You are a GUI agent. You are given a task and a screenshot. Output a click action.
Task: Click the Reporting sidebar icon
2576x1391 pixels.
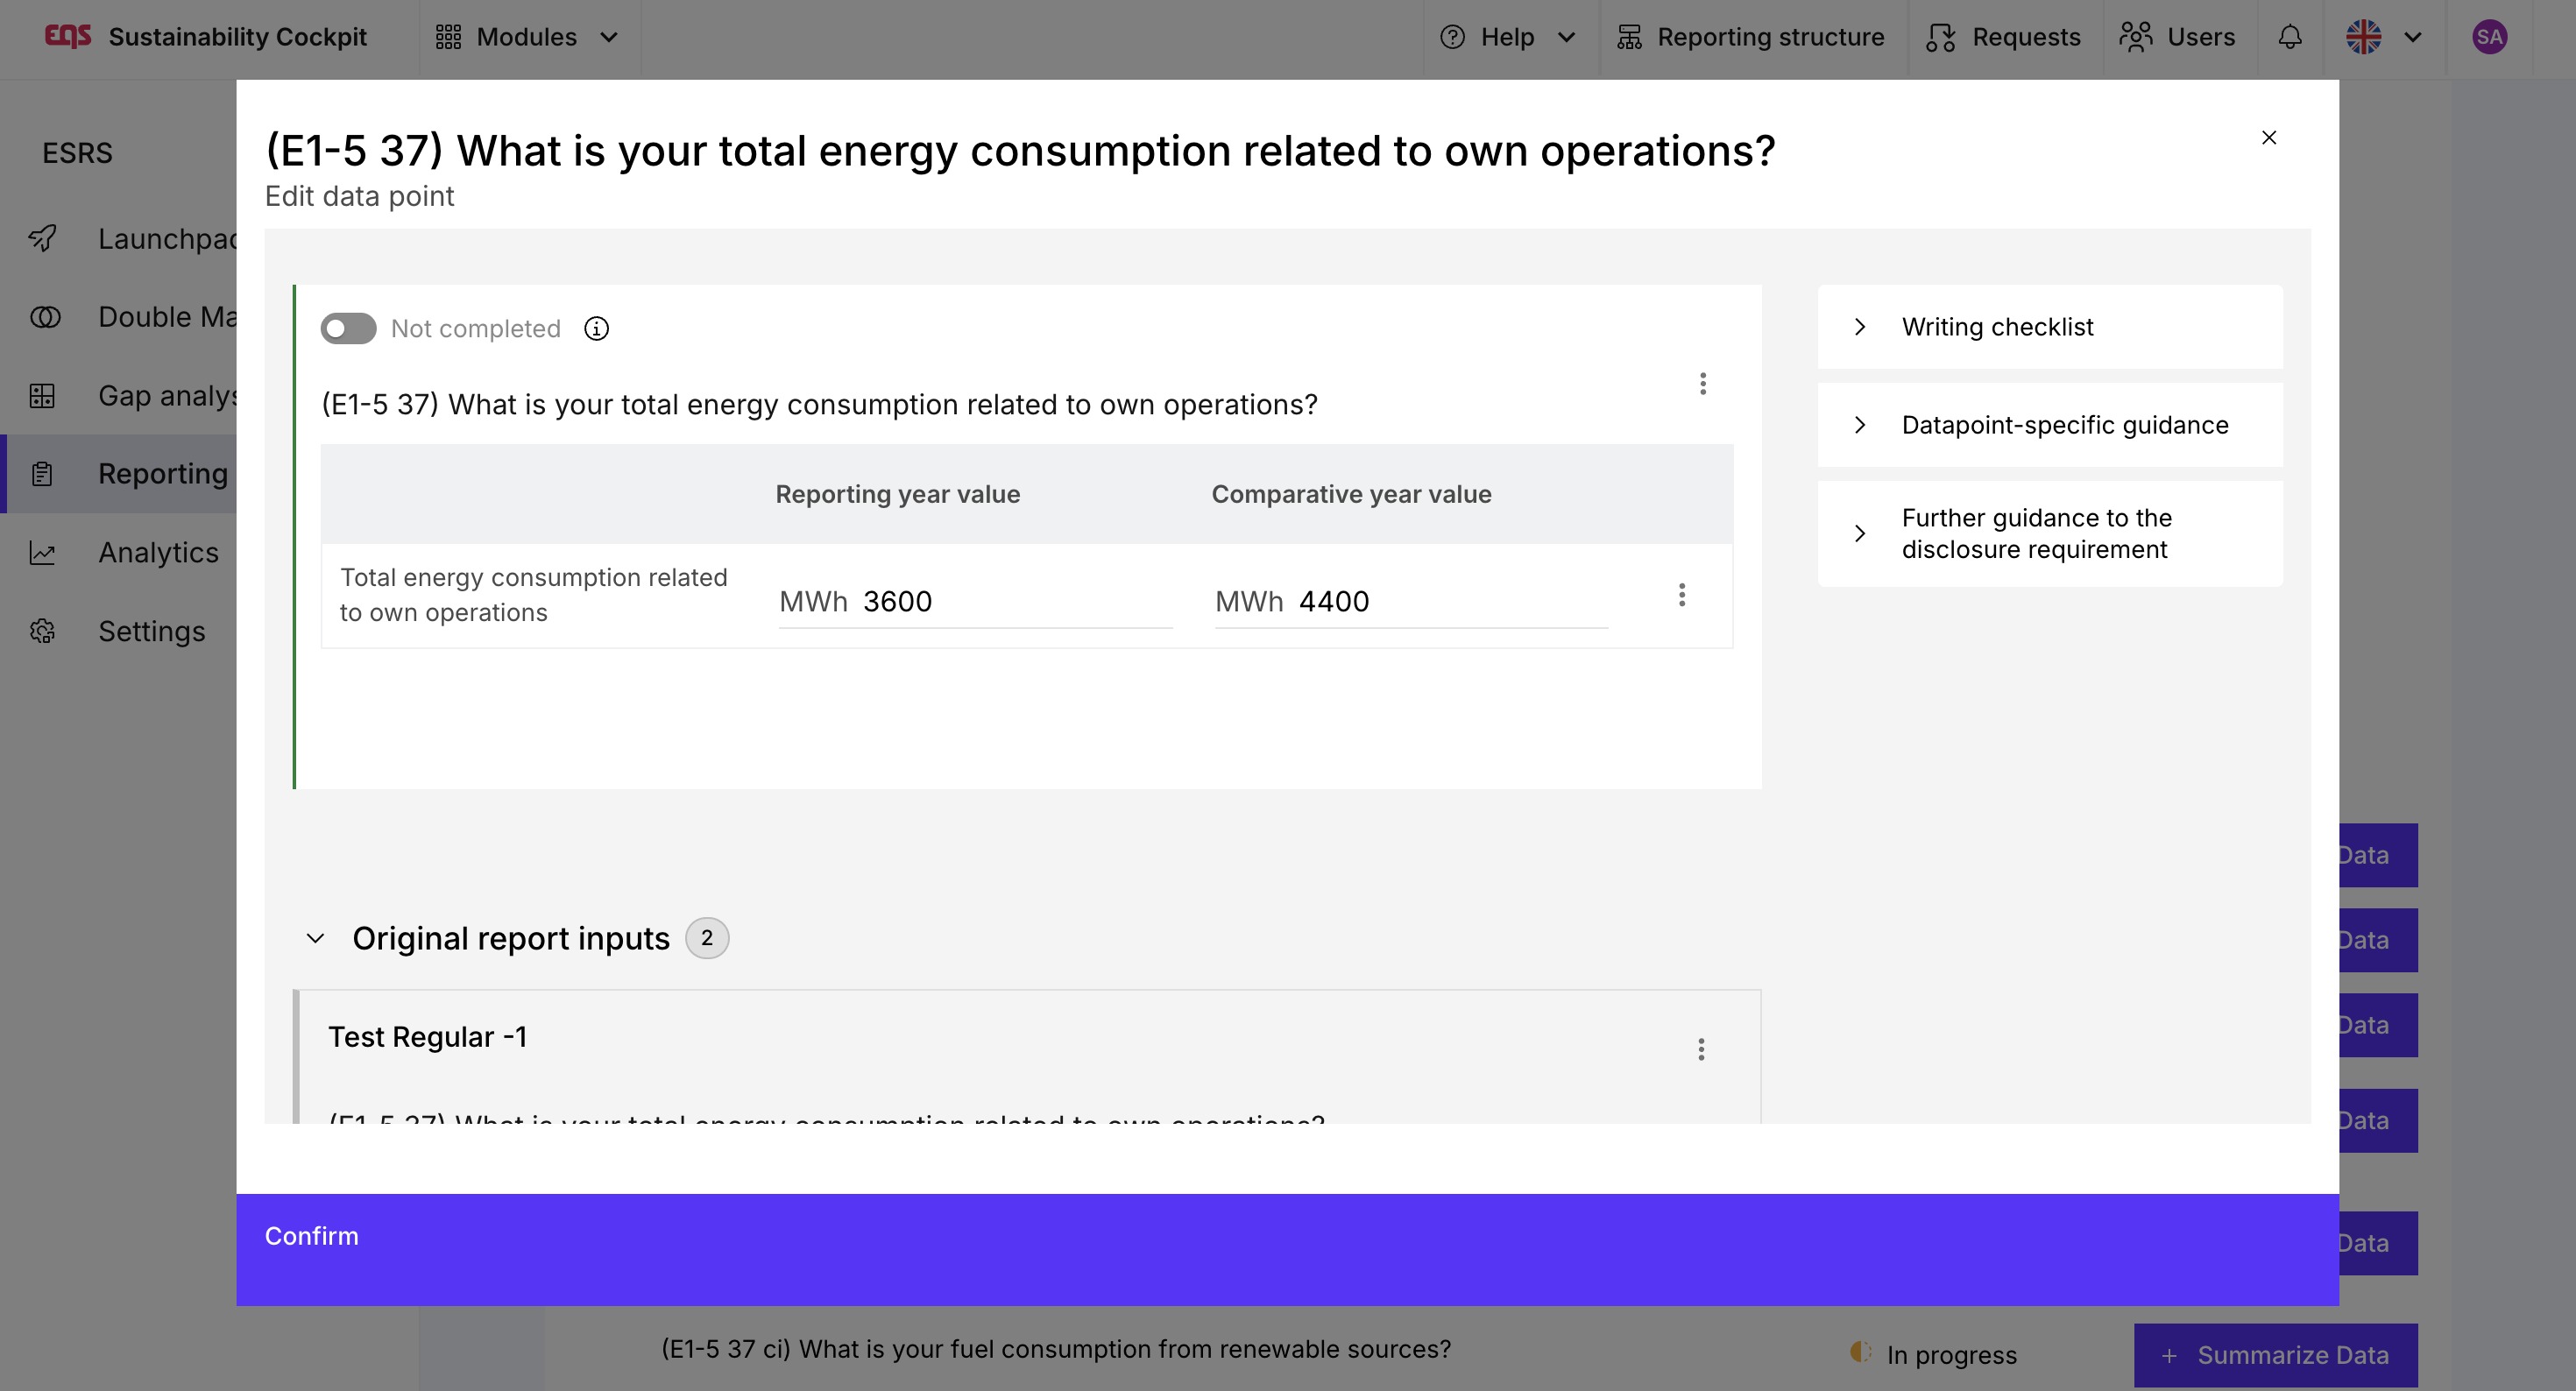pos(42,474)
